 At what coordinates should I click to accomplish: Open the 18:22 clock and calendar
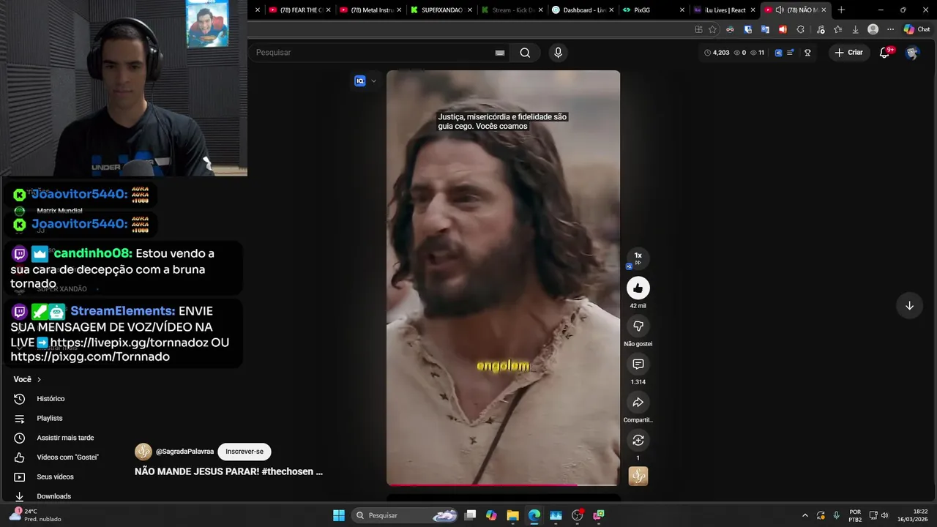coord(913,515)
